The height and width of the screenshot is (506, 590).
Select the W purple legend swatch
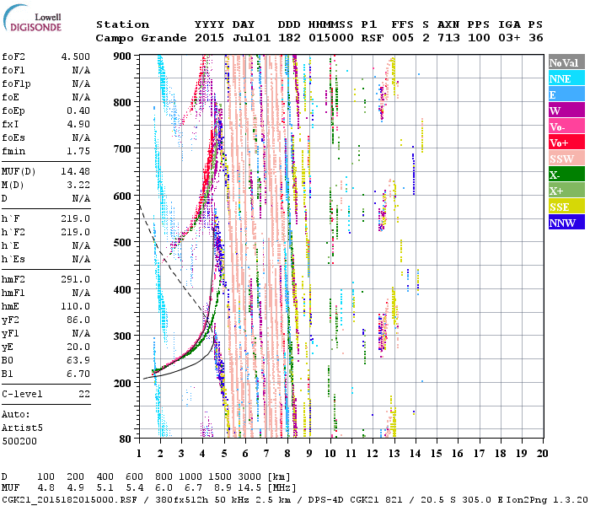566,110
